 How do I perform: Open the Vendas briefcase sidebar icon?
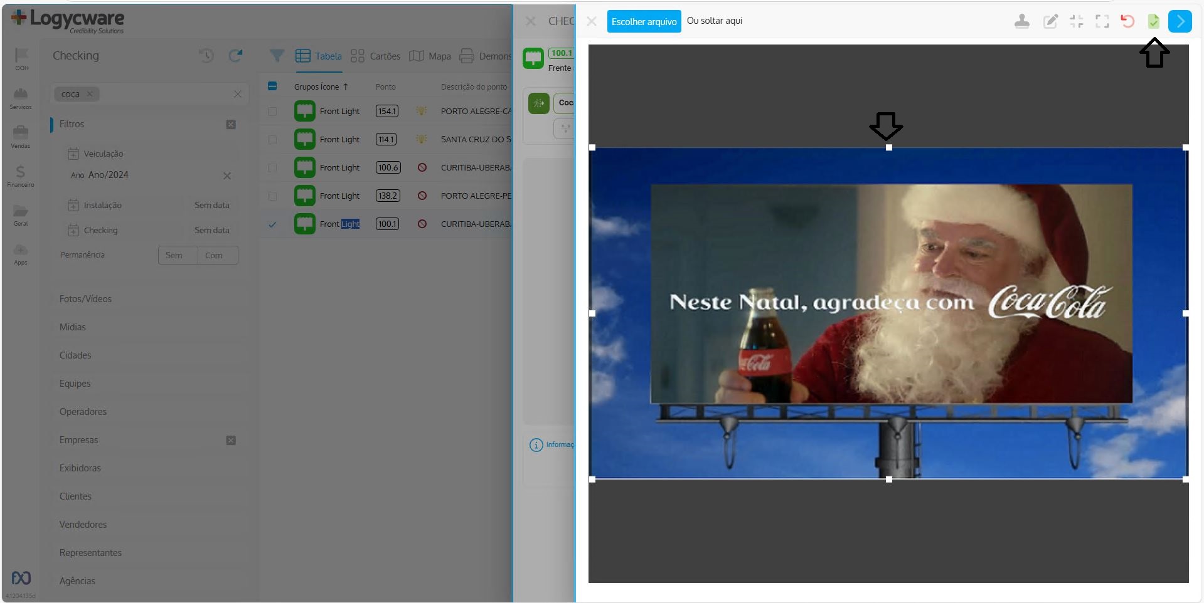(x=21, y=137)
